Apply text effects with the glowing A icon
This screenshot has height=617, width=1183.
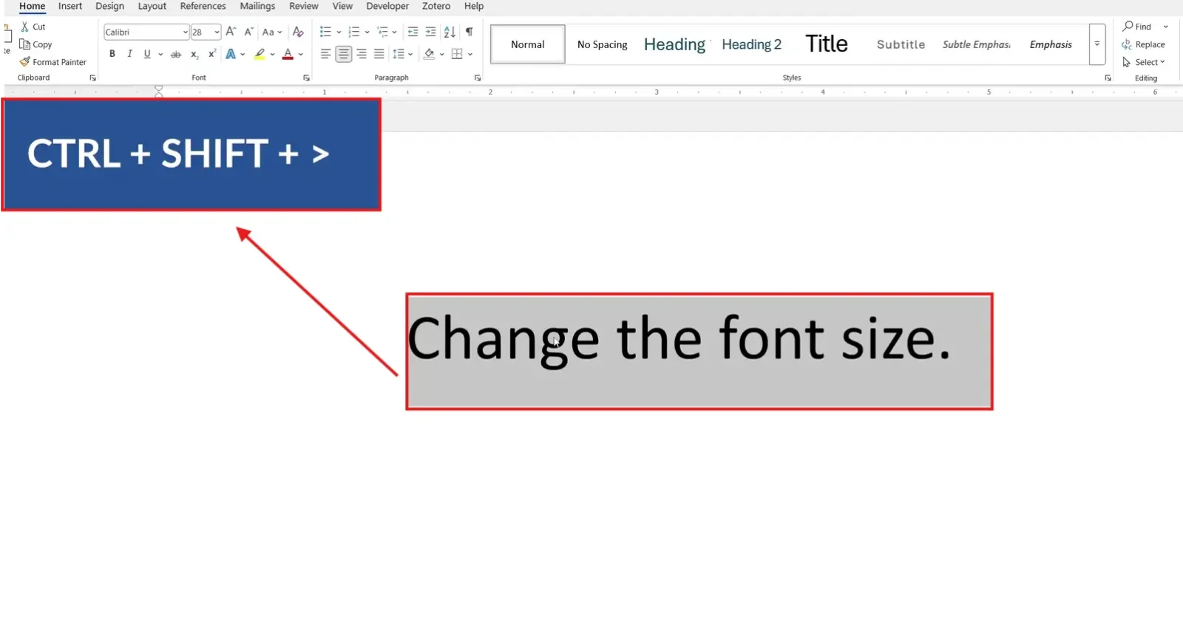coord(231,54)
